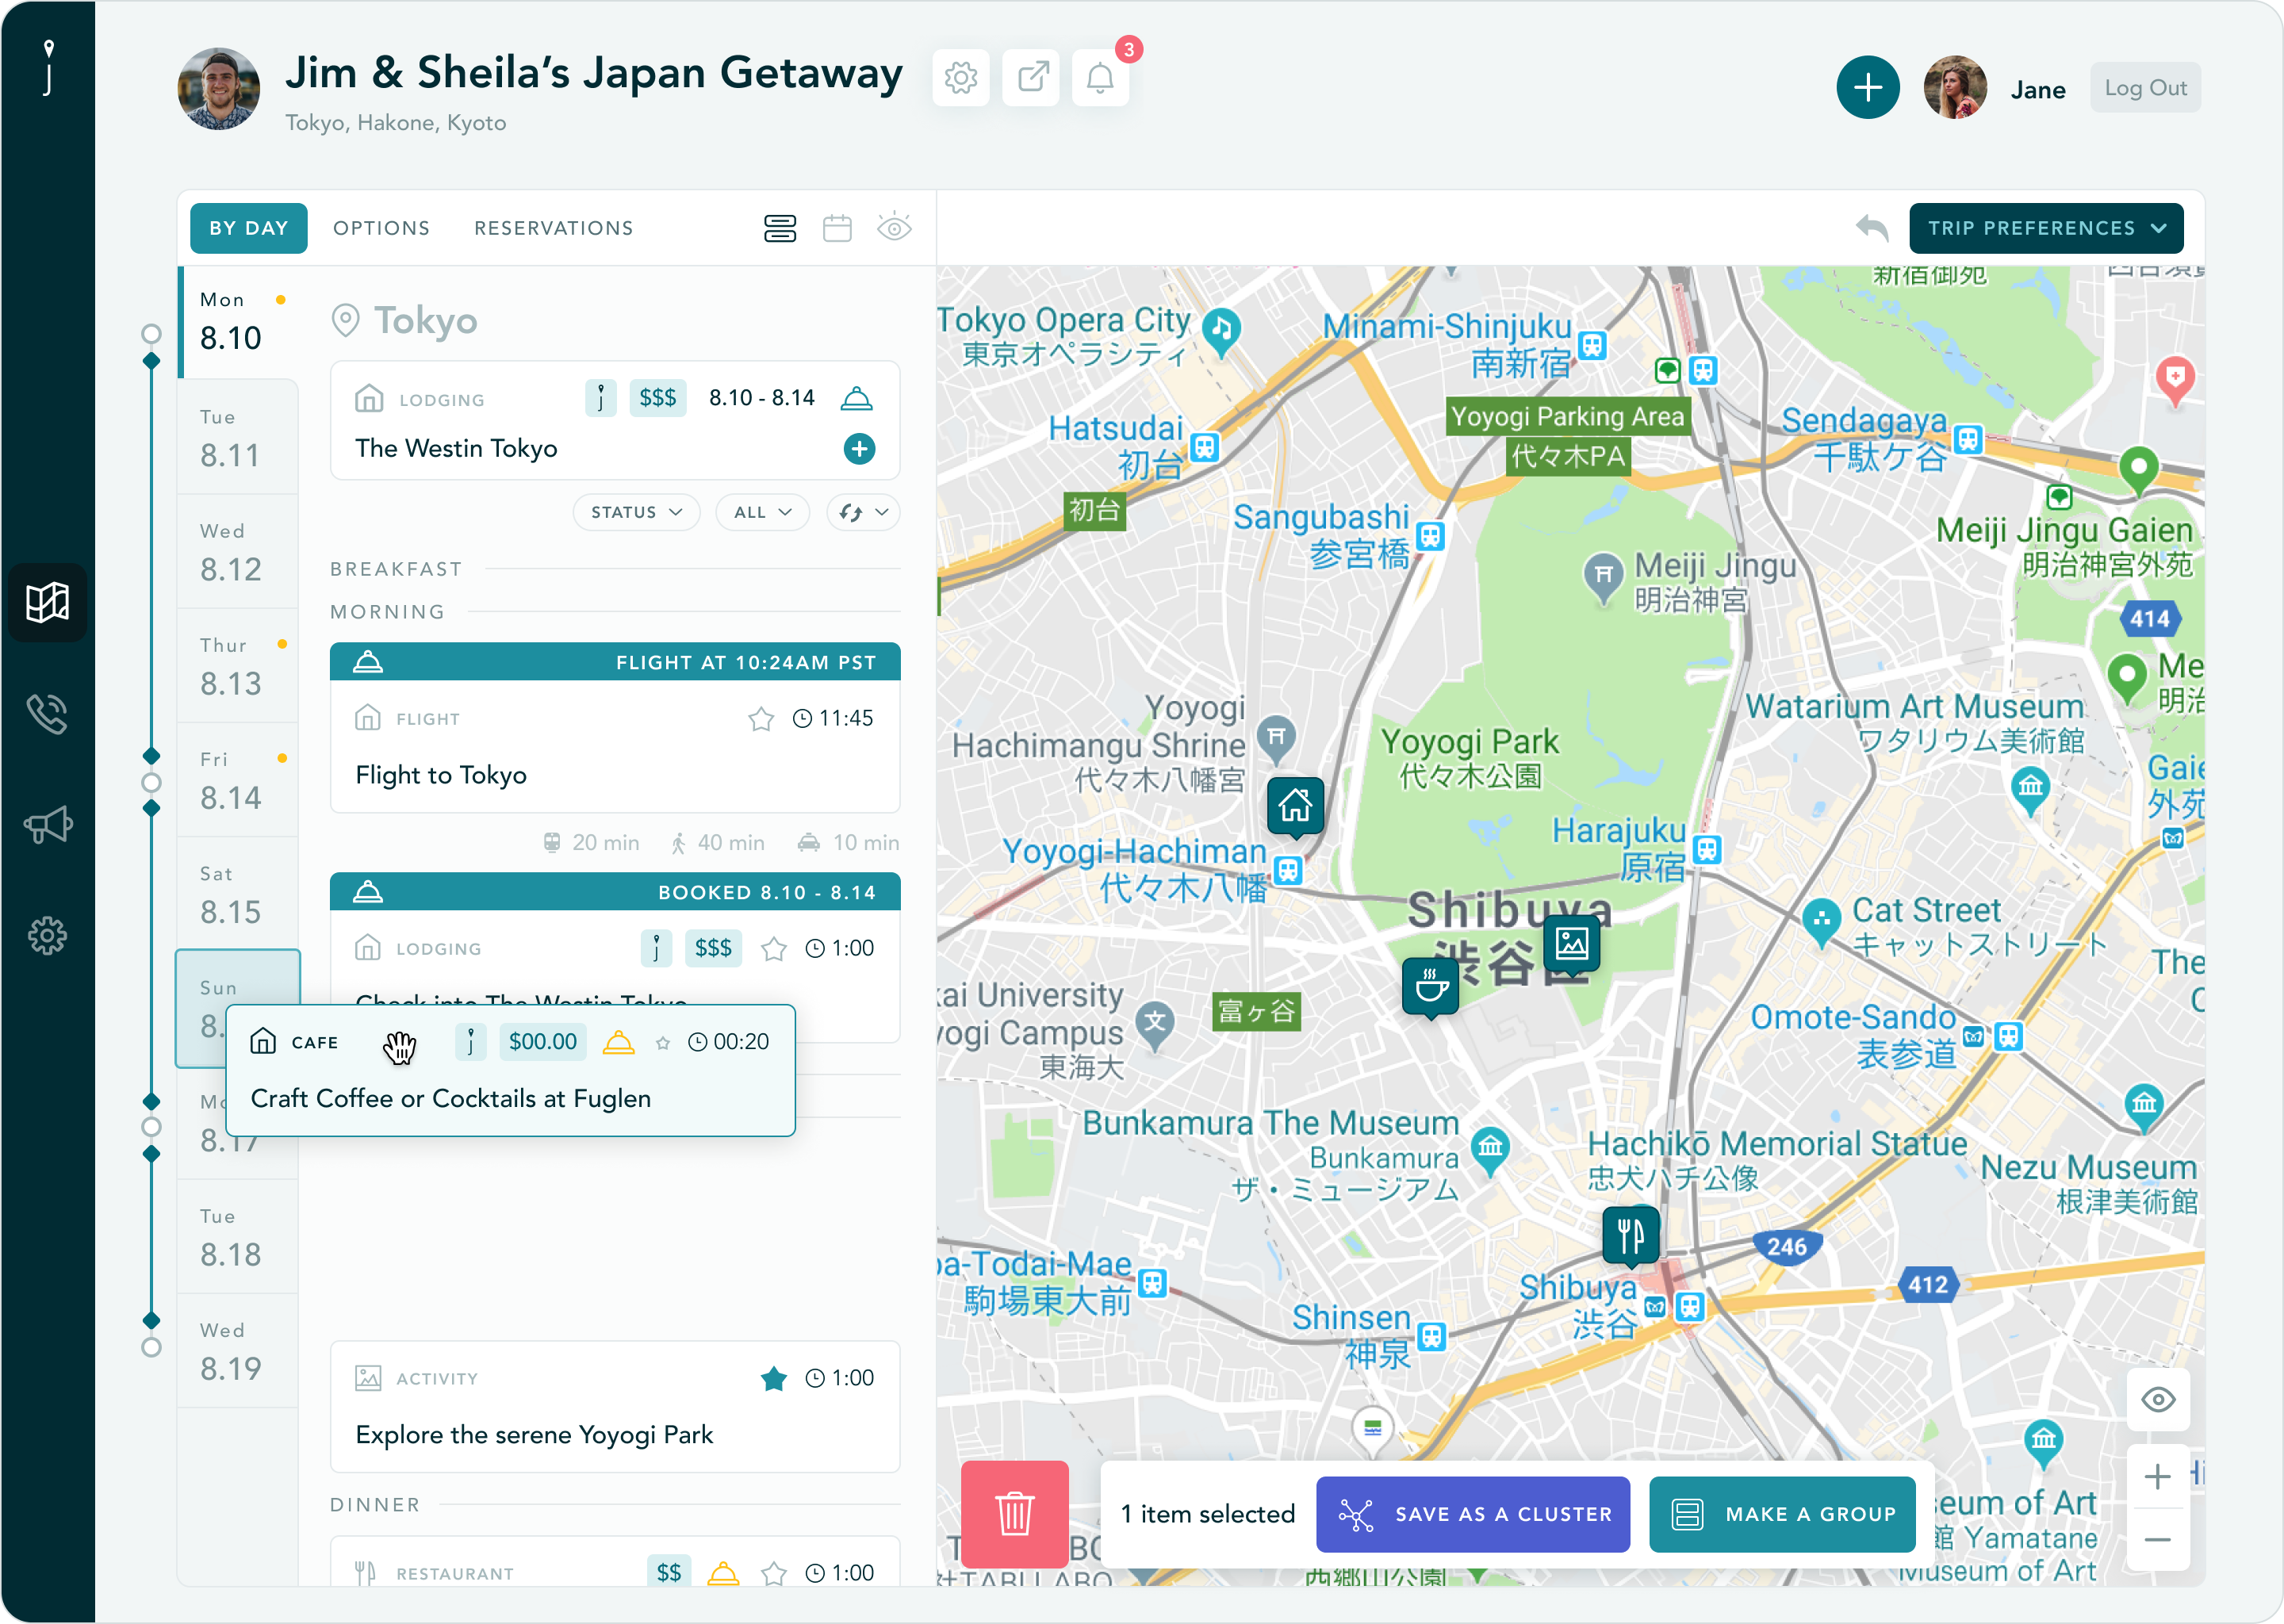Click the Log Out button
2284x1624 pixels.
pos(2145,88)
